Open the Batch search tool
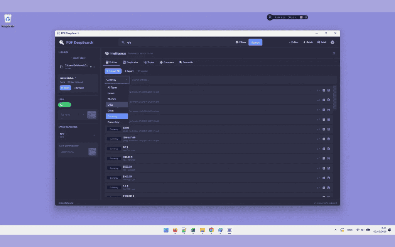 (x=308, y=42)
